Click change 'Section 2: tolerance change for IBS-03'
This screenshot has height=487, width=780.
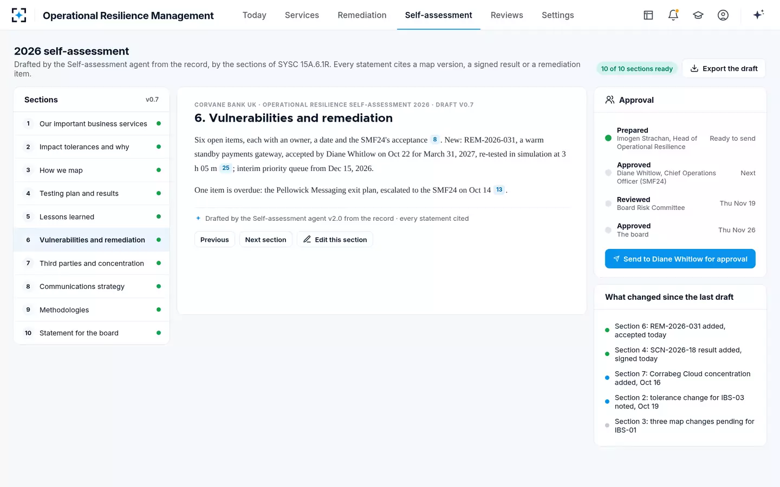click(680, 402)
